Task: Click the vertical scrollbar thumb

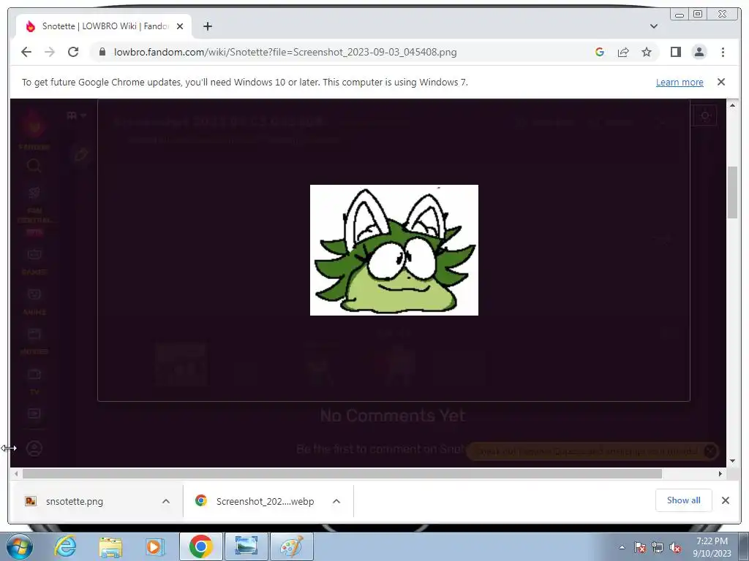Action: (732, 192)
